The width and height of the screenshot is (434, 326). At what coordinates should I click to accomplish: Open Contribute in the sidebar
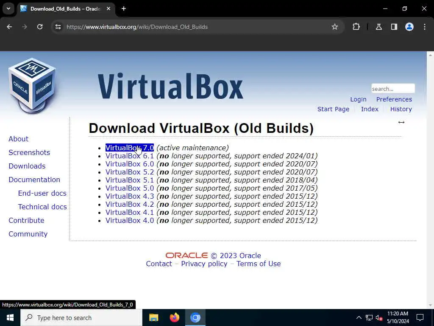tap(27, 220)
